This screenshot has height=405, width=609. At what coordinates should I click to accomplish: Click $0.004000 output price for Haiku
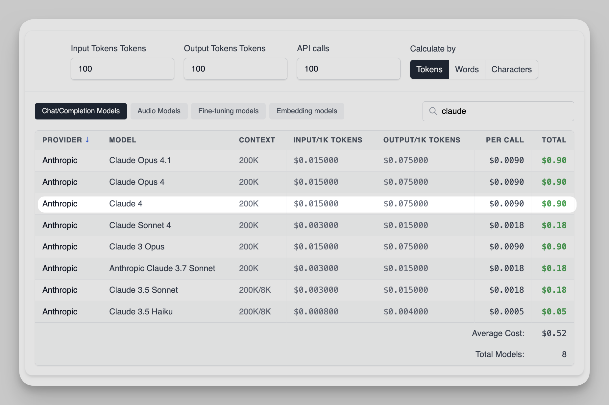click(406, 312)
